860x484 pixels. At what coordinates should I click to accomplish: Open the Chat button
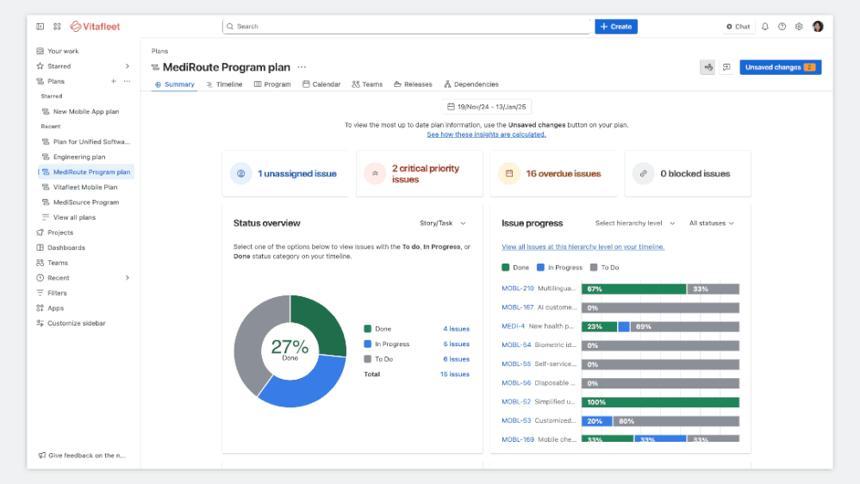pyautogui.click(x=738, y=27)
